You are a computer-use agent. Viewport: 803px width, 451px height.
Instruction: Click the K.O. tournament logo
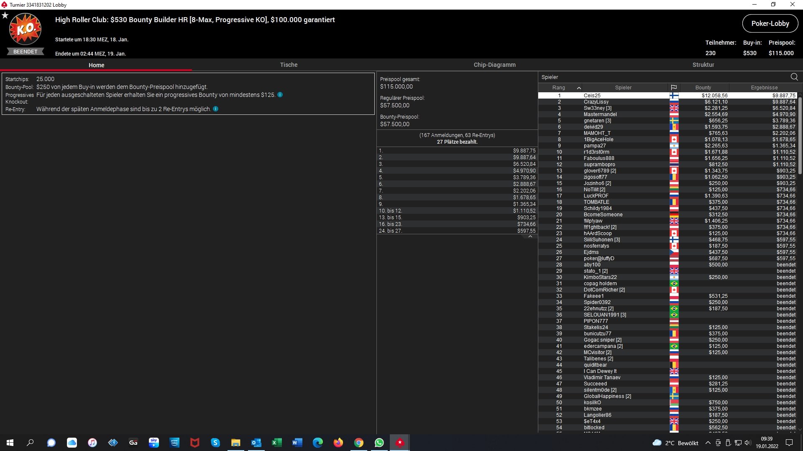pos(25,29)
